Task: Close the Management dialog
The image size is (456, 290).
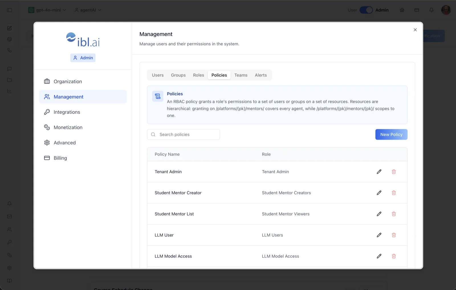Action: coord(415,30)
